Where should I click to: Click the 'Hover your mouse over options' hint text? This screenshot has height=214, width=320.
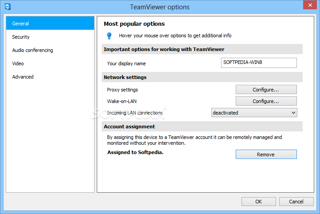(x=175, y=36)
